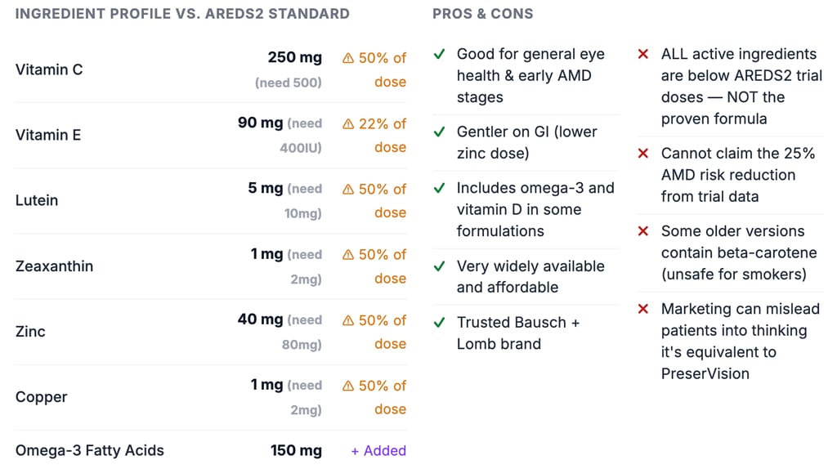The width and height of the screenshot is (837, 469).
Task: Click the Pros & Cons heading
Action: [x=483, y=14]
